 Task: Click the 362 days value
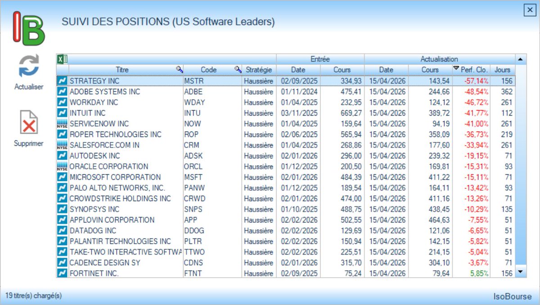(506, 91)
